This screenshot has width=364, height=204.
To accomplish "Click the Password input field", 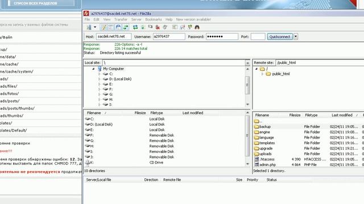I will coord(222,36).
